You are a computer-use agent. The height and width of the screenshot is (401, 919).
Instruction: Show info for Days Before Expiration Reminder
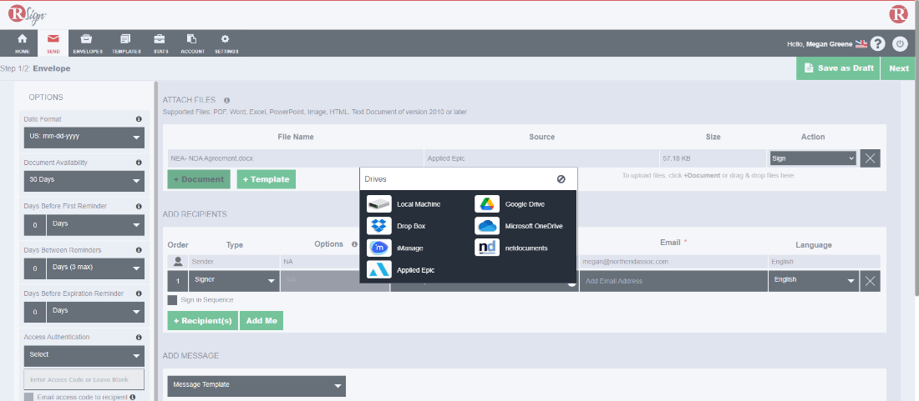[x=139, y=293]
